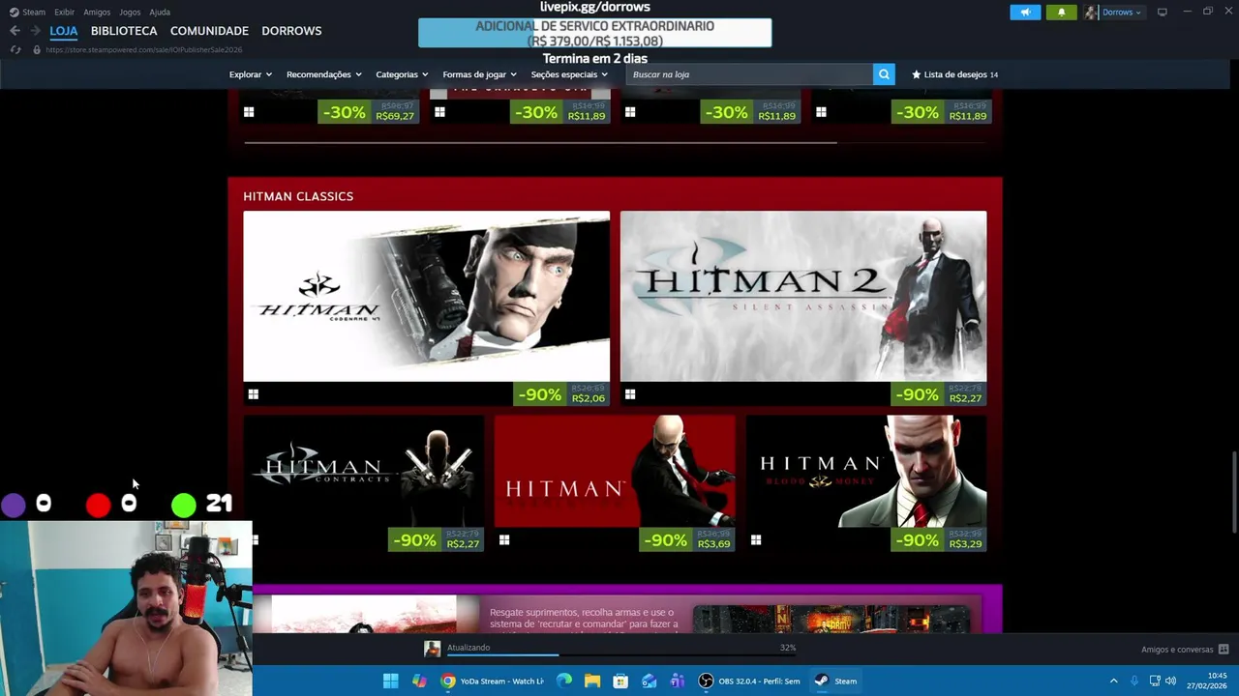Open the Ajuda menu

click(160, 13)
